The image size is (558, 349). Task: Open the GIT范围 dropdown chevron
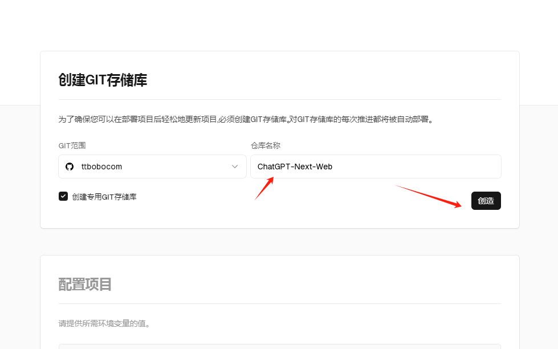tap(235, 166)
